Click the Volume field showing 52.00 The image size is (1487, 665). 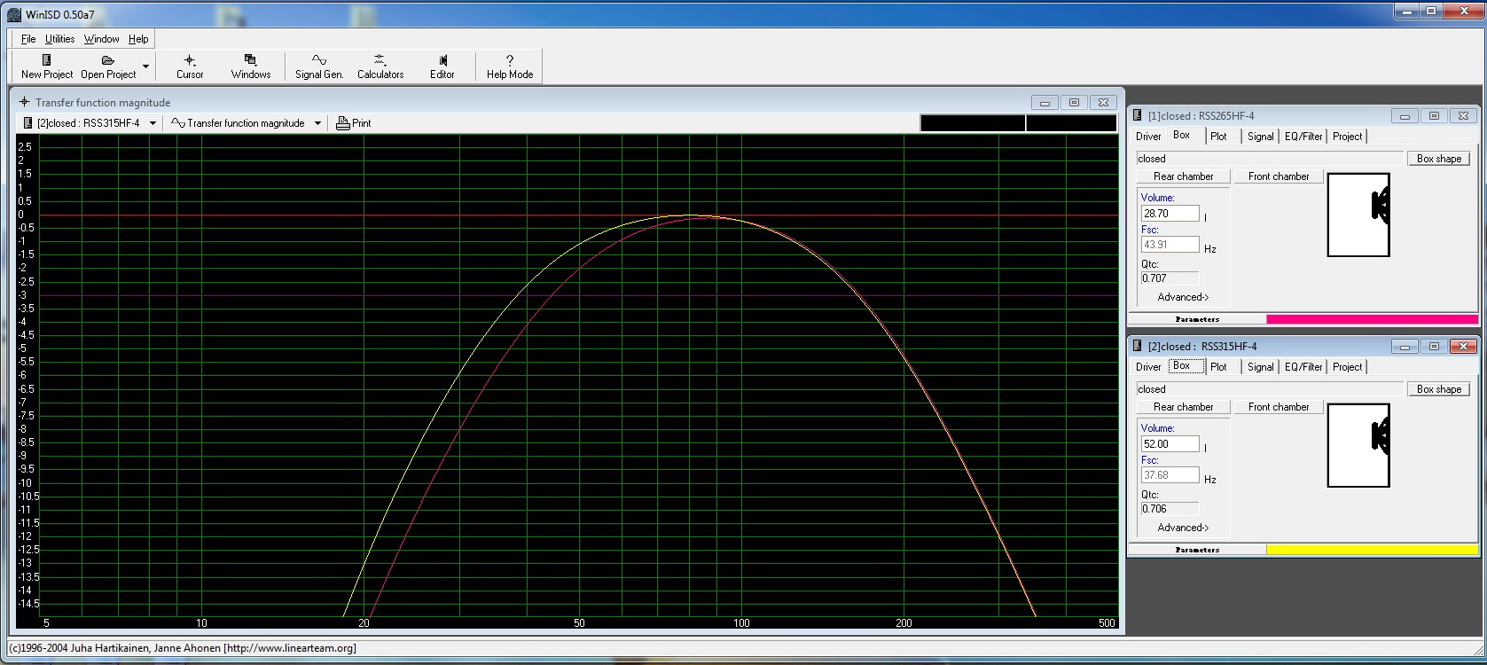click(1170, 444)
